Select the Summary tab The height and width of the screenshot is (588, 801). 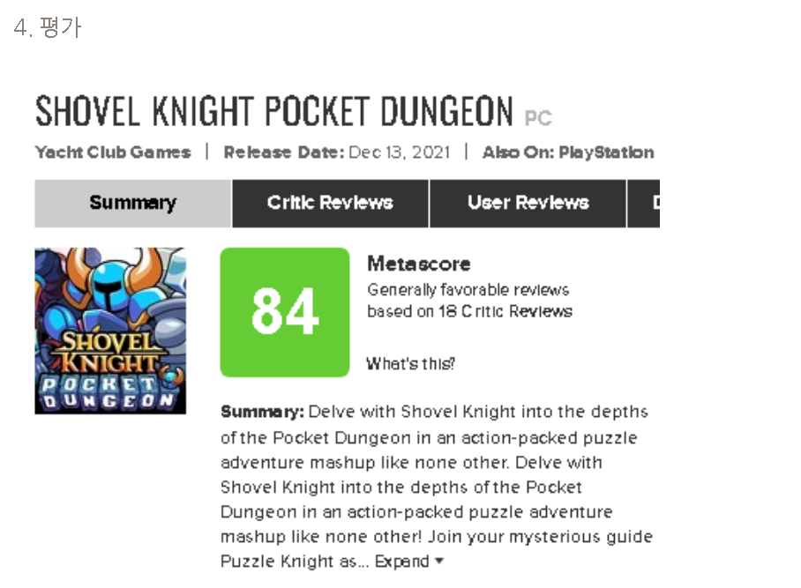(x=132, y=203)
